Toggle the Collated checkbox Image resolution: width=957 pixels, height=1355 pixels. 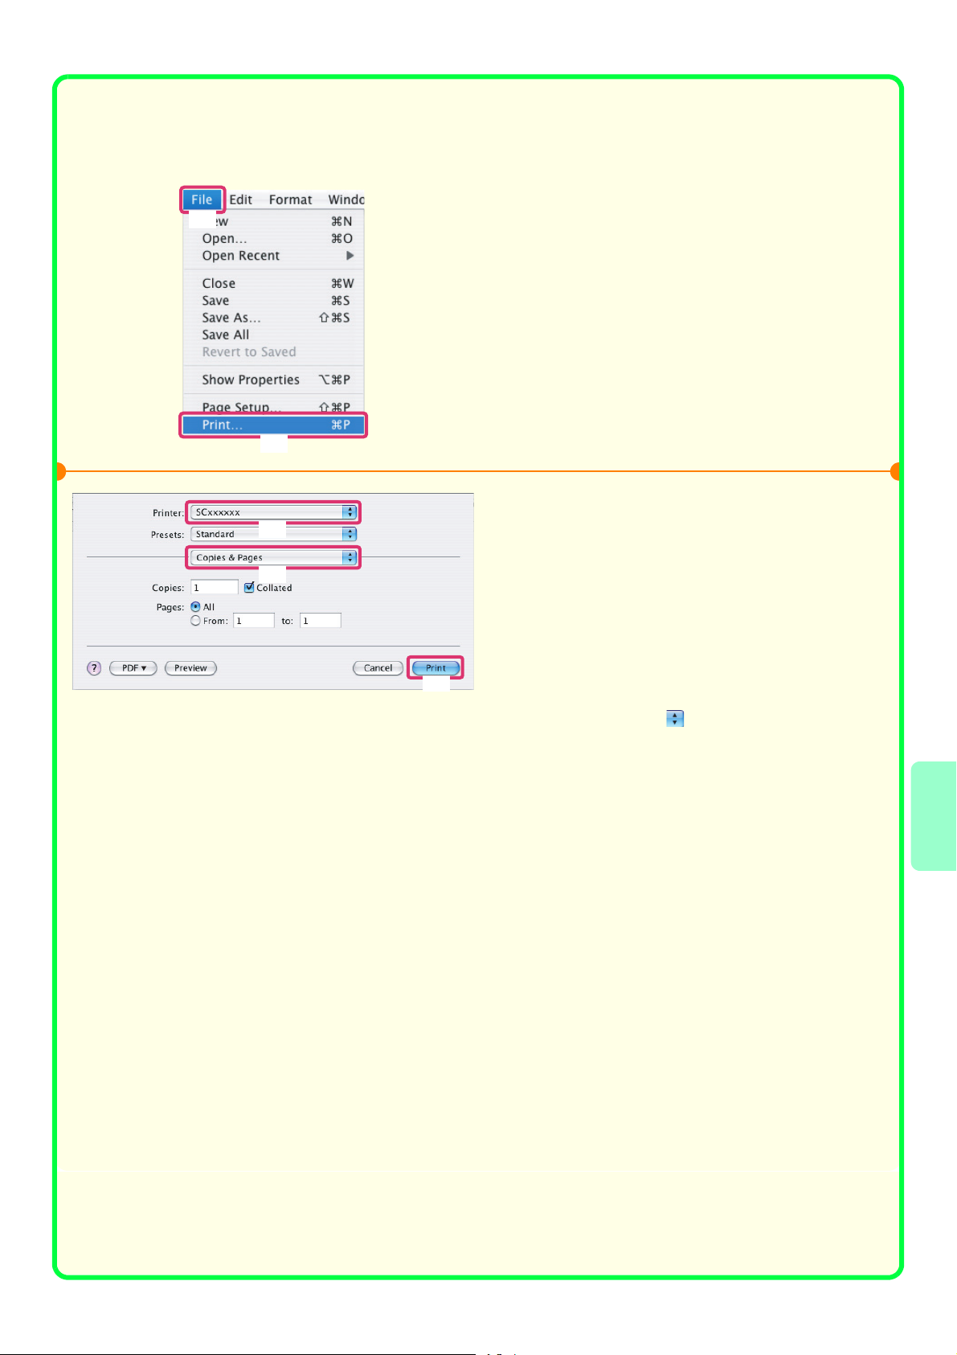[x=249, y=588]
